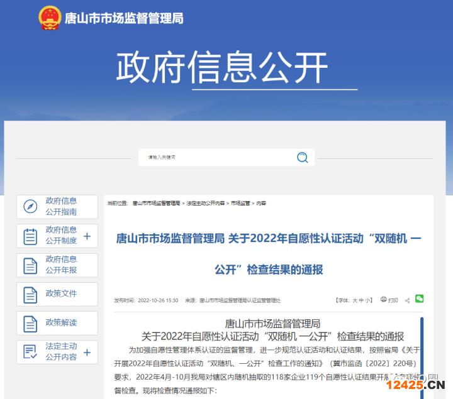Expand 法定主动公开内容 with the plus sign
The height and width of the screenshot is (399, 453).
[x=87, y=353]
